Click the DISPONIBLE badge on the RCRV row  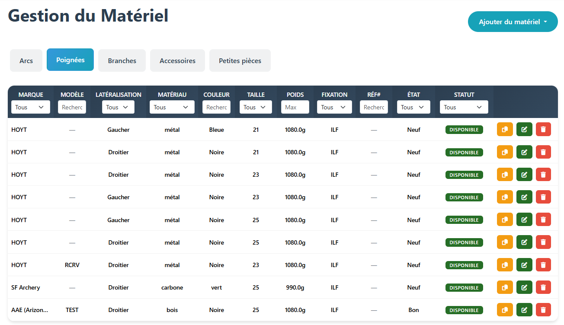[x=464, y=264]
